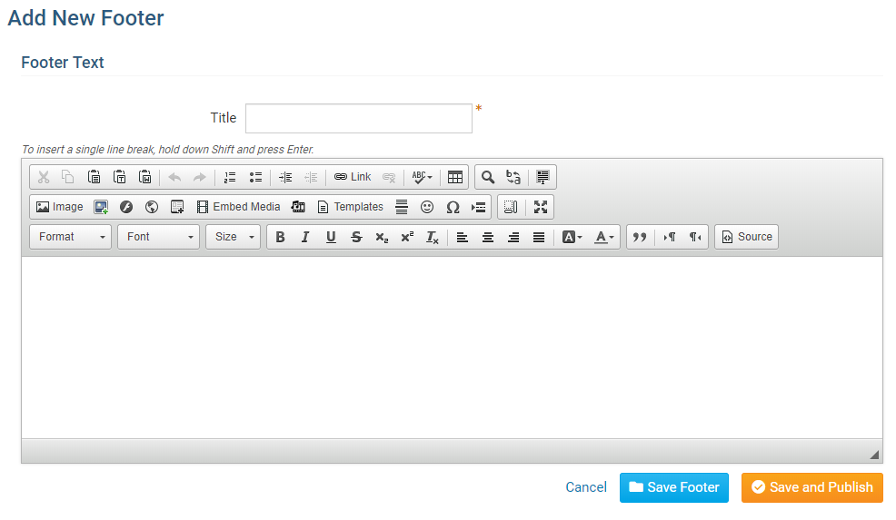Image resolution: width=896 pixels, height=520 pixels.
Task: Open the Font dropdown
Action: pyautogui.click(x=158, y=236)
